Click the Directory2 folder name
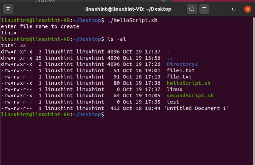 tap(182, 64)
